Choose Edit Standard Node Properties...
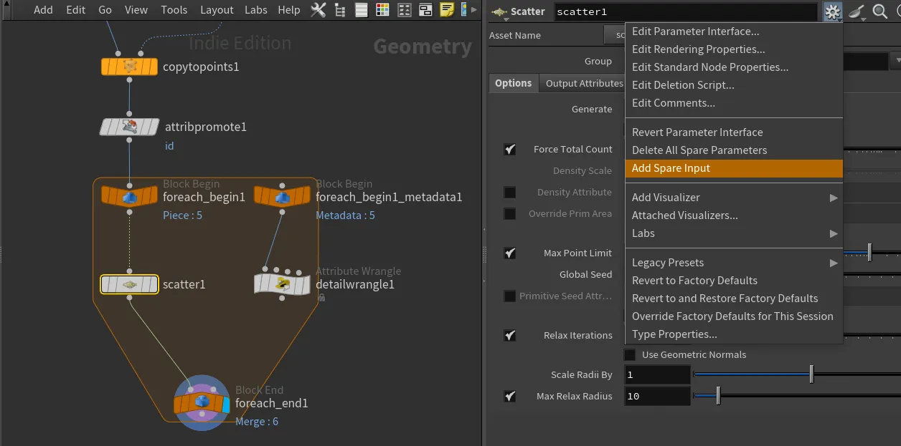The height and width of the screenshot is (446, 901). pyautogui.click(x=734, y=67)
